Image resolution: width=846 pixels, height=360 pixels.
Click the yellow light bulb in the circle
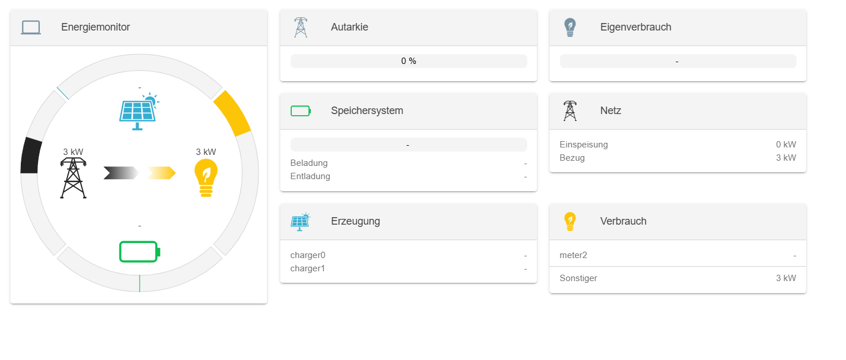coord(206,178)
